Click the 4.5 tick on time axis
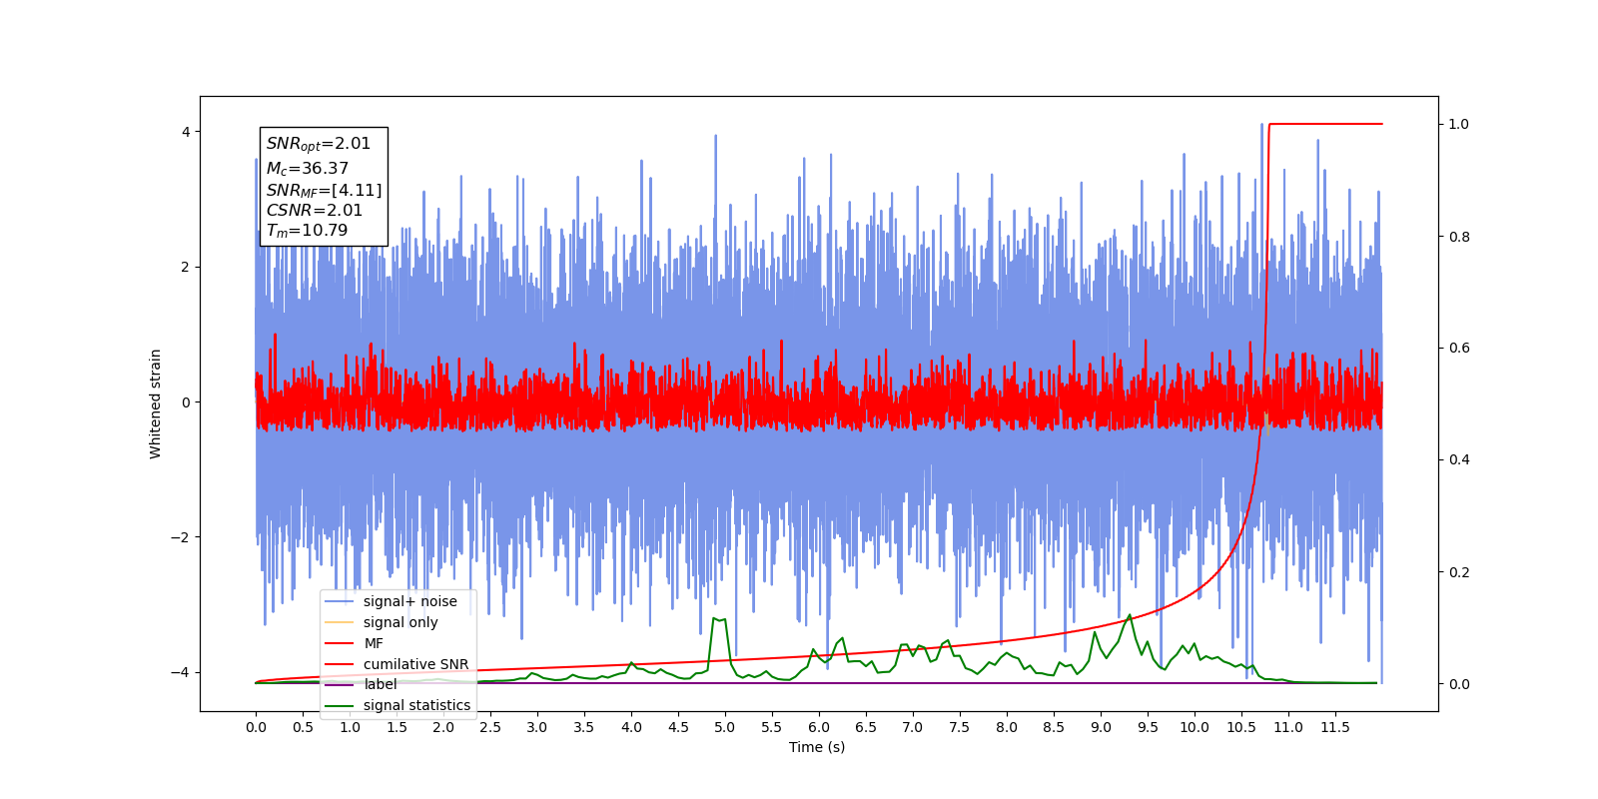The width and height of the screenshot is (1598, 799). coord(678,727)
